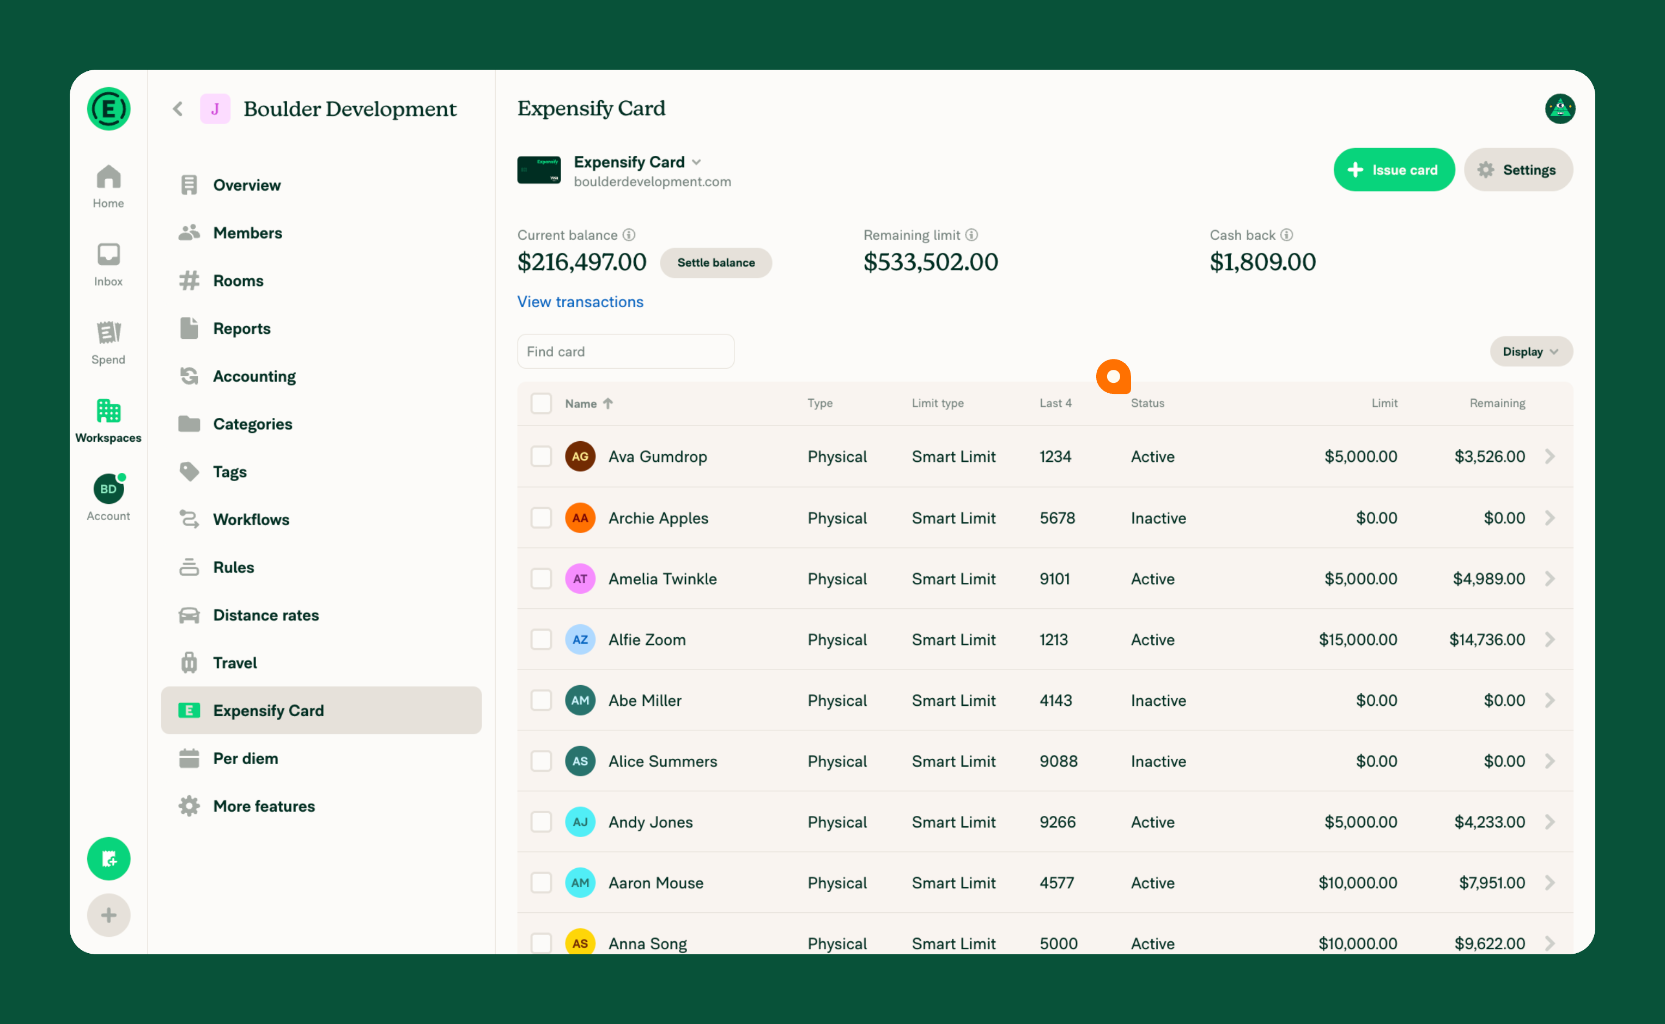Open the Distance rates menu item
Viewport: 1665px width, 1024px height.
pos(321,615)
